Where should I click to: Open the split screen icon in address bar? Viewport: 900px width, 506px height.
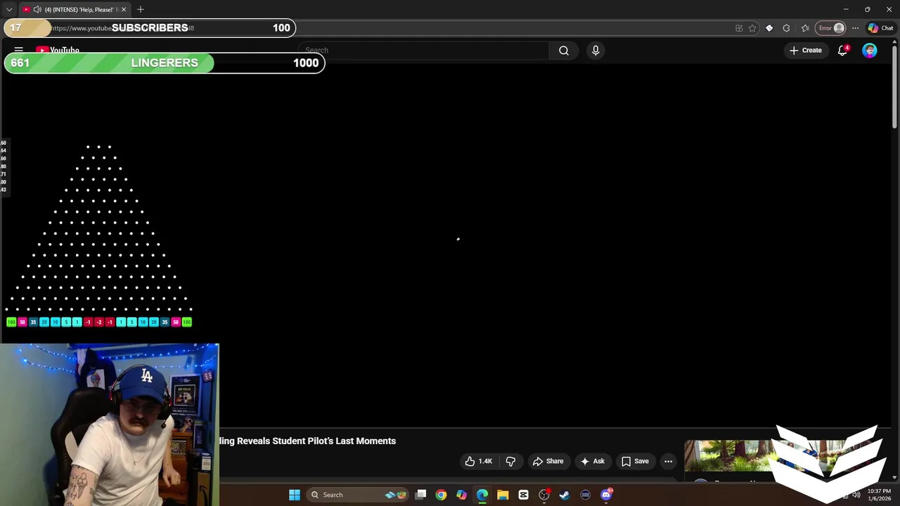[739, 28]
